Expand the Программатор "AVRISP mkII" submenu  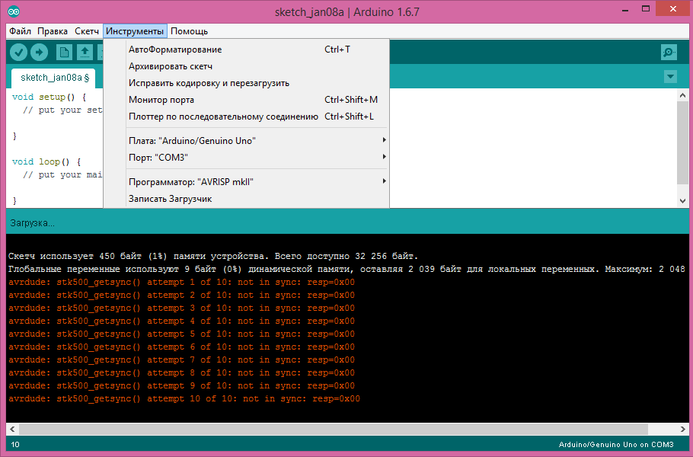click(x=257, y=182)
